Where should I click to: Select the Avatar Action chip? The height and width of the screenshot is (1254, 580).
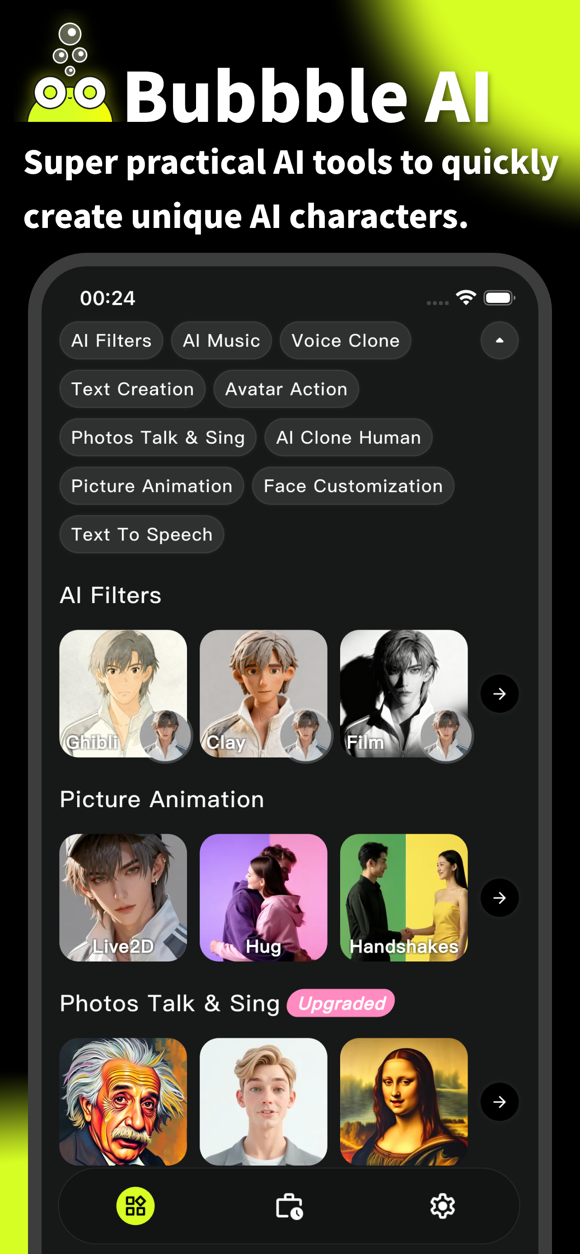pyautogui.click(x=286, y=389)
